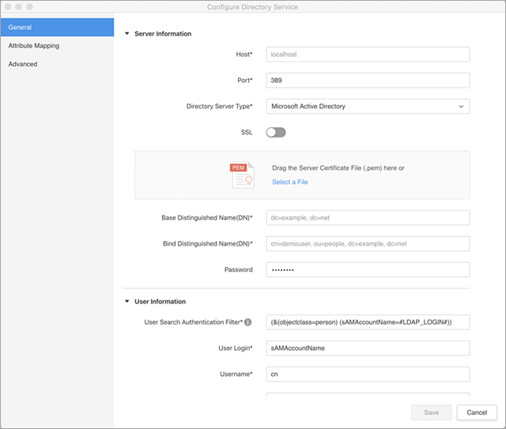
Task: Click the Select a File link
Action: 289,182
